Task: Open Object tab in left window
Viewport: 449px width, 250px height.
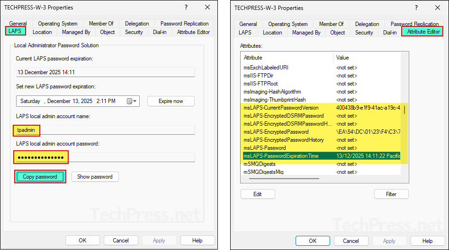Action: click(x=108, y=32)
